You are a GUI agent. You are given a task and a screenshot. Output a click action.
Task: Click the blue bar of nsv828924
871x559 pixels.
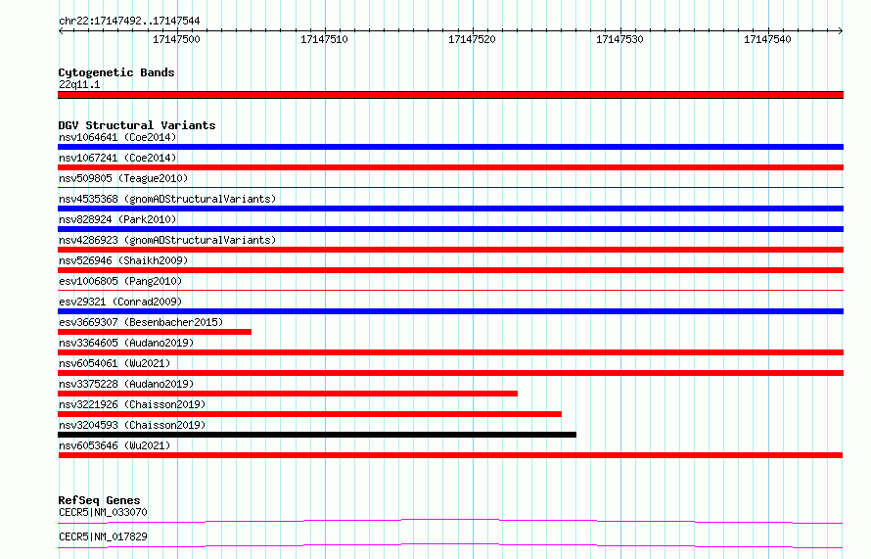(x=450, y=229)
